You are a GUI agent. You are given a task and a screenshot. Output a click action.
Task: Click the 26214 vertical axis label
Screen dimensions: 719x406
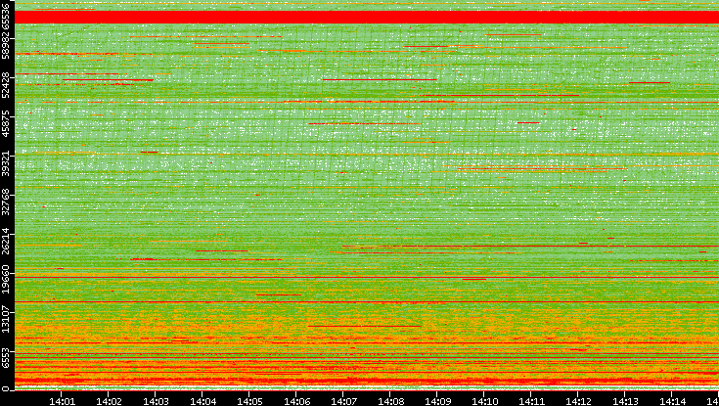coord(5,241)
